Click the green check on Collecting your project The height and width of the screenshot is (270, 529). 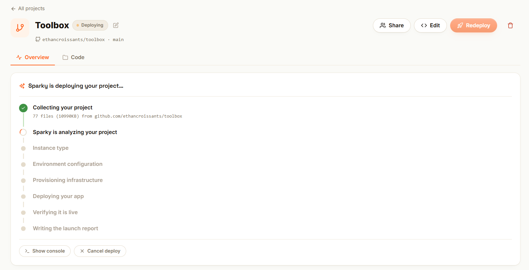pyautogui.click(x=23, y=108)
